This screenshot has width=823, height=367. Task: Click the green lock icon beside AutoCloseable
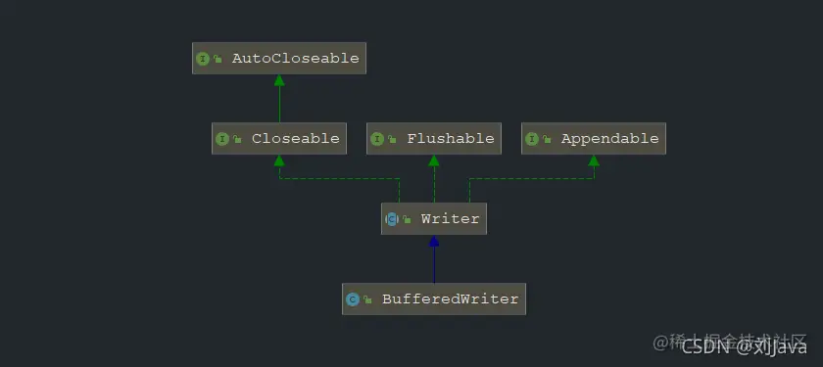coord(218,60)
